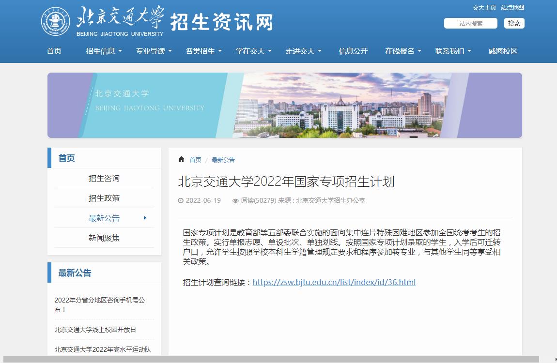Open 北京交通大学2022年高水平运动队 announcement
This screenshot has height=363, width=557.
tap(103, 349)
